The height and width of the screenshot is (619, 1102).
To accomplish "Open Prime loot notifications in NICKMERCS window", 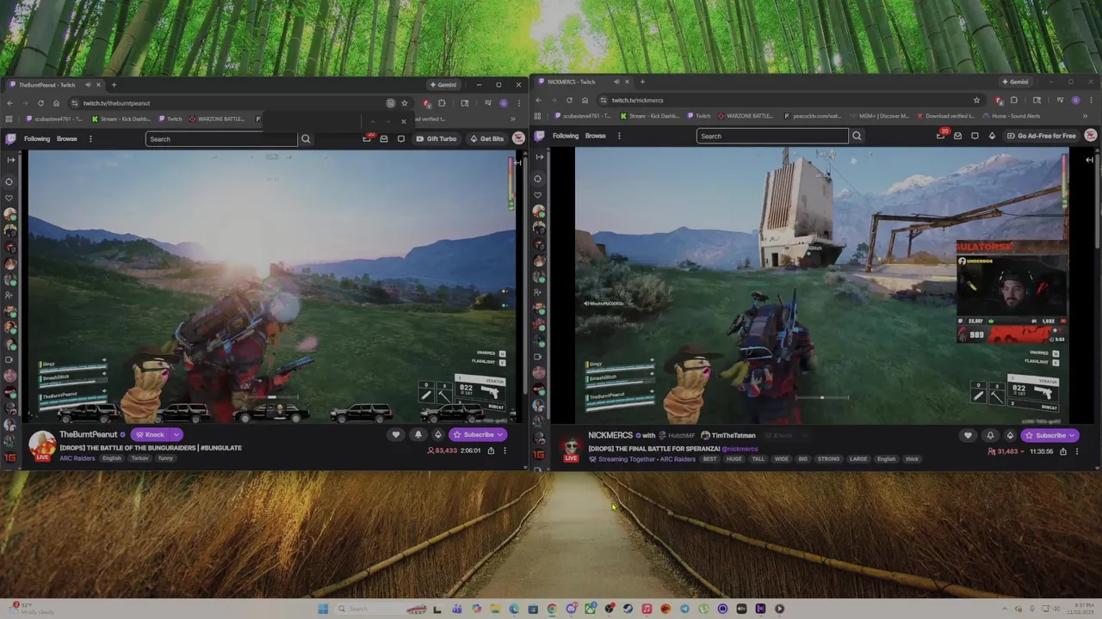I will point(941,136).
